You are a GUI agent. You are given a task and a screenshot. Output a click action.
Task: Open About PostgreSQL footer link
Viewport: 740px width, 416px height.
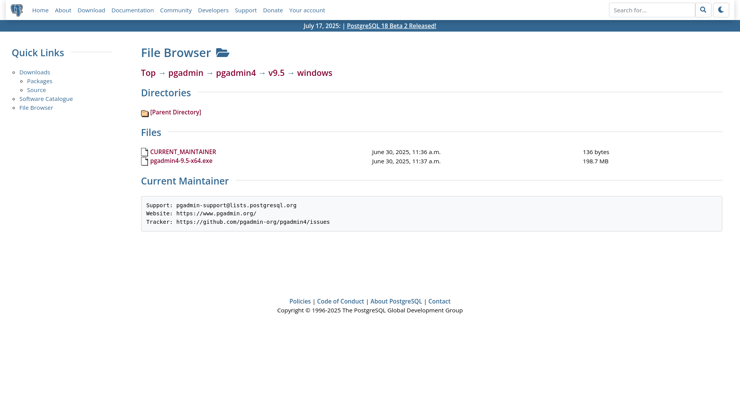[396, 302]
